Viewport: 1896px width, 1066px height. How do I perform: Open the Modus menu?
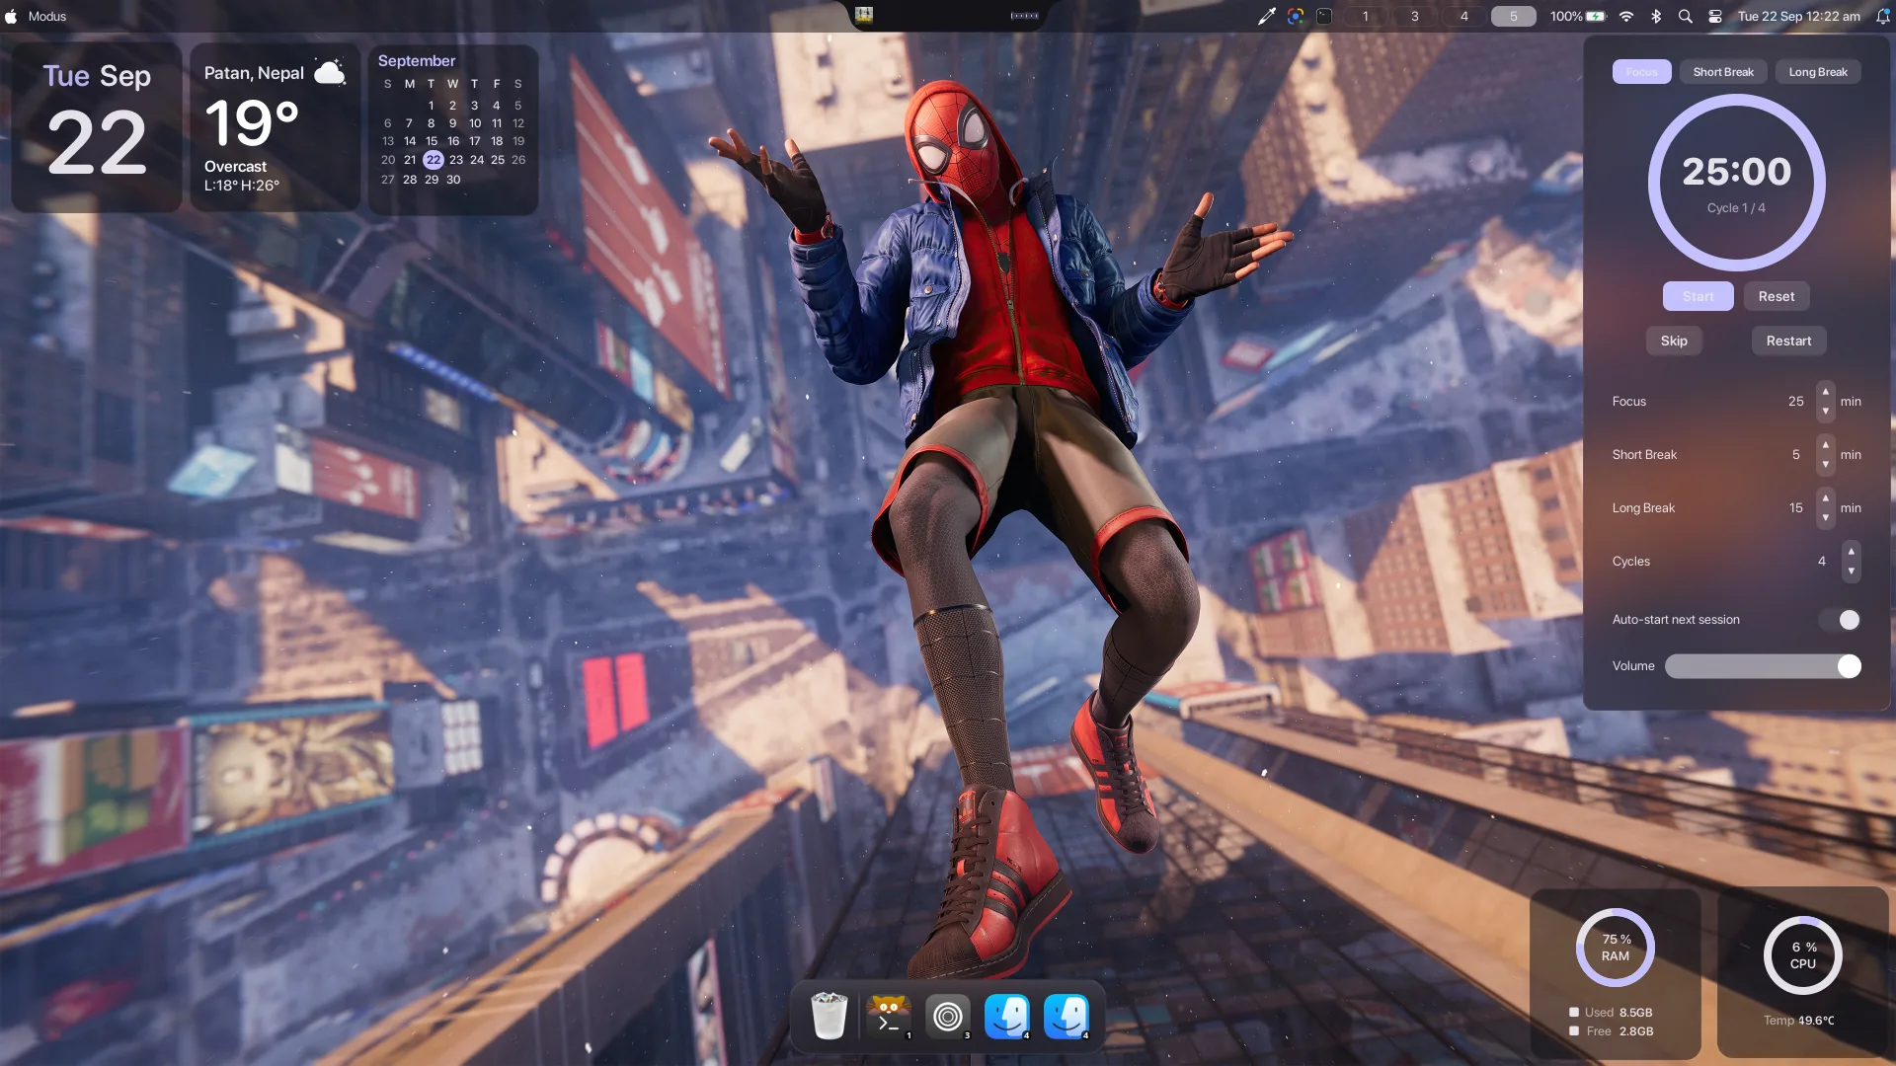47,16
